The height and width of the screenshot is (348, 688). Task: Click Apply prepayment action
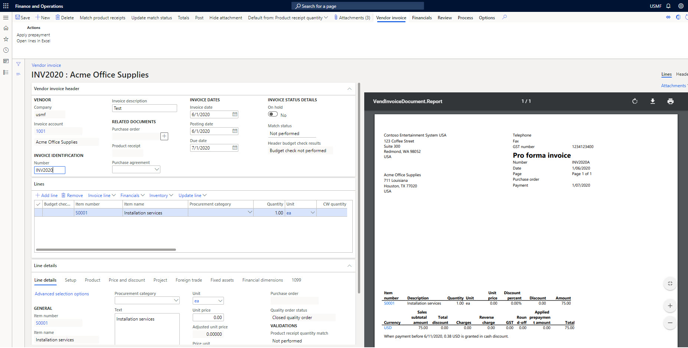pyautogui.click(x=33, y=35)
